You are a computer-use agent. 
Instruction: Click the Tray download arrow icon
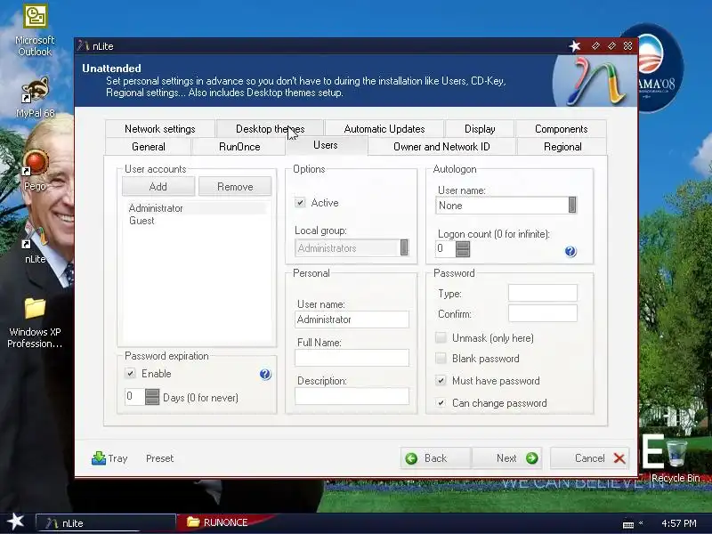pos(99,458)
